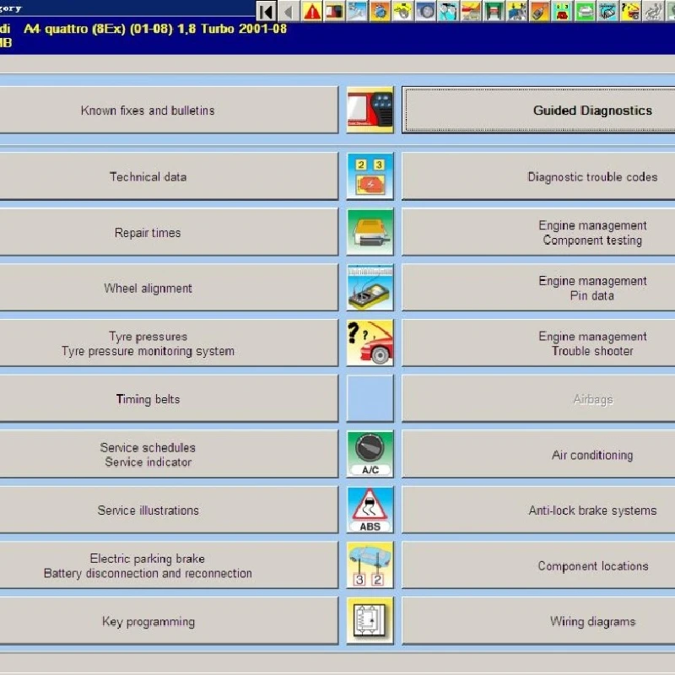This screenshot has width=675, height=675.
Task: Click the yellow timing belt toolbar icon
Action: coord(403,11)
